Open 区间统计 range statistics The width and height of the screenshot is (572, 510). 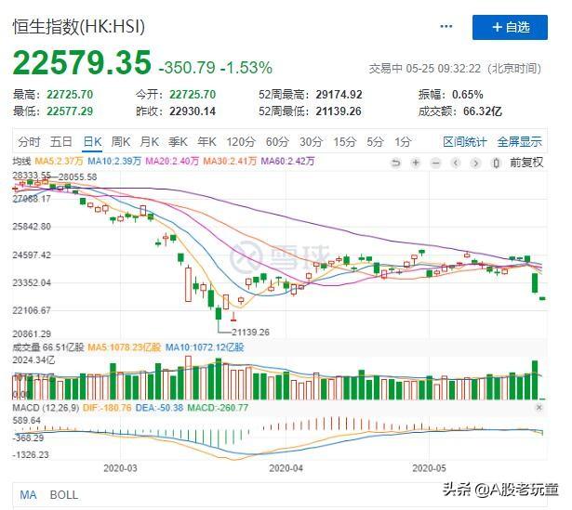tap(465, 141)
